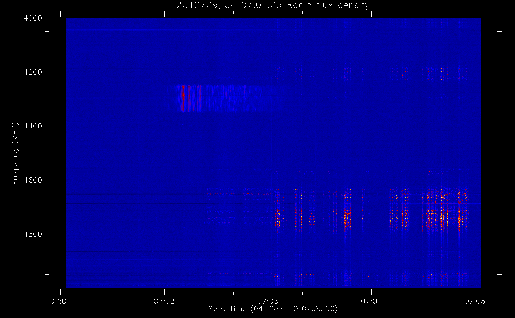Viewport: 515px width, 318px height.
Task: Click the plot title '2010/09/04 07:01:03 Radio flux density'
Action: pos(273,5)
